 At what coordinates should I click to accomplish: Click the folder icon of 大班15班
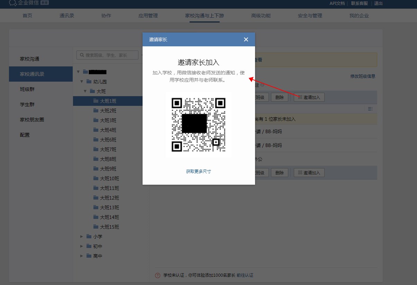[x=96, y=227]
